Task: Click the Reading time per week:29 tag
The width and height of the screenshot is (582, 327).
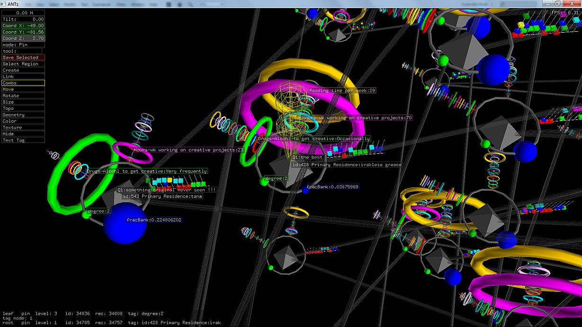Action: tap(342, 90)
